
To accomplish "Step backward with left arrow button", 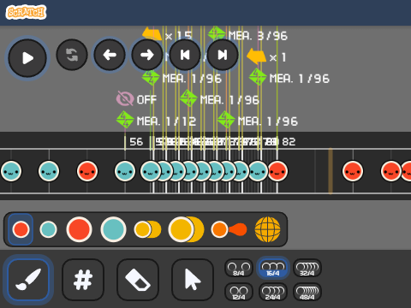I will coord(110,55).
